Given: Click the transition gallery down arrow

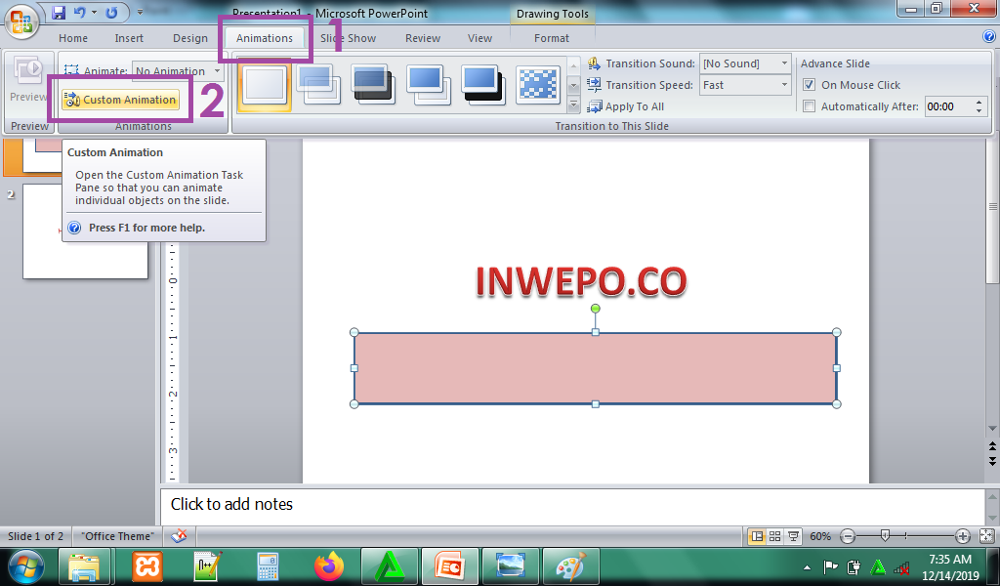Looking at the screenshot, I should 573,85.
